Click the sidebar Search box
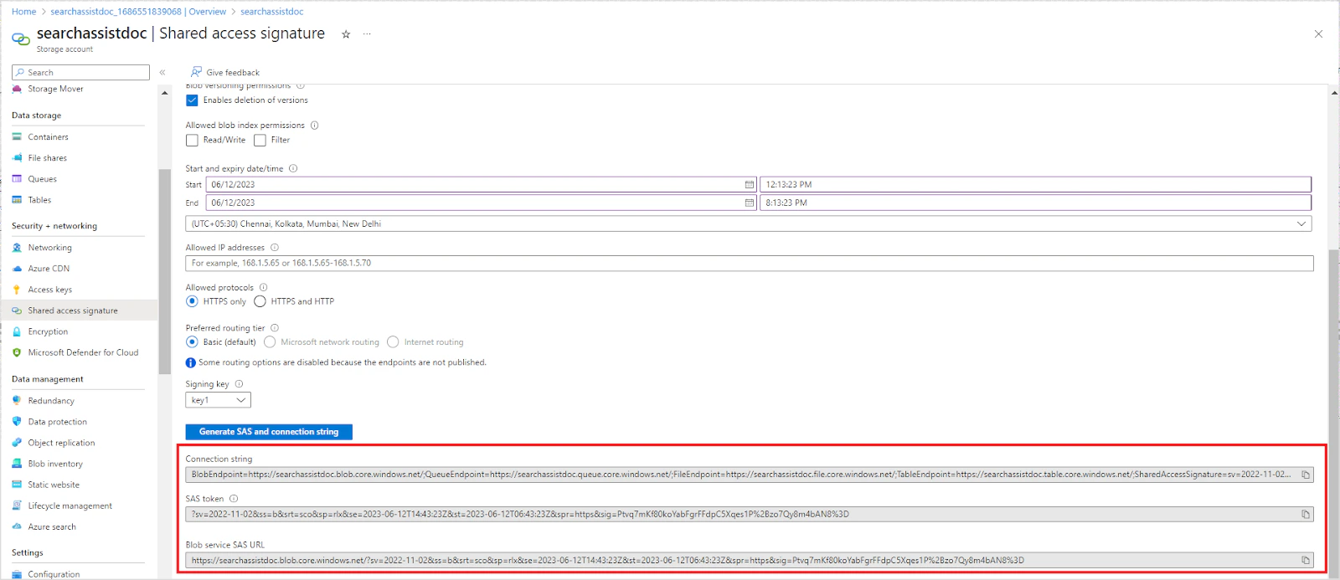The height and width of the screenshot is (580, 1340). [80, 73]
